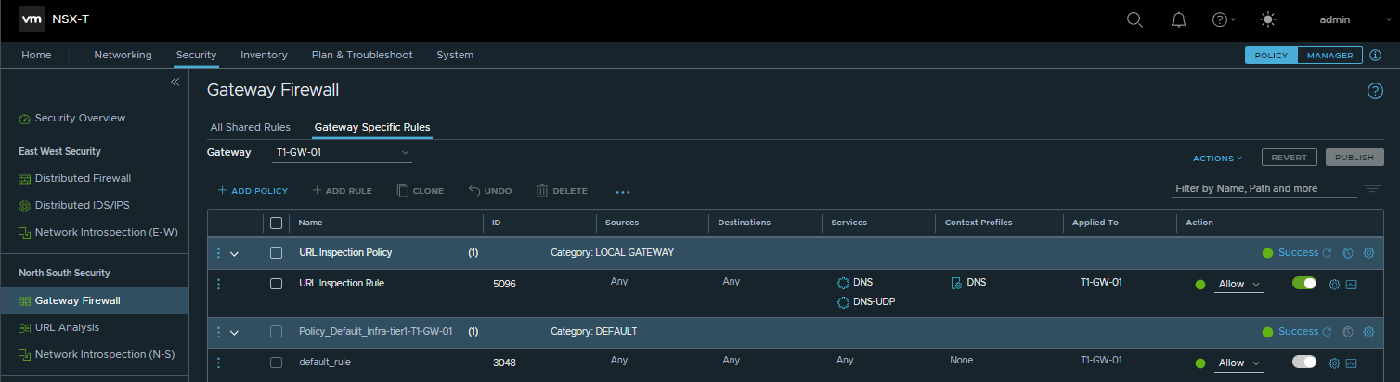Click the Revert button
The height and width of the screenshot is (382, 1400).
[x=1290, y=158]
